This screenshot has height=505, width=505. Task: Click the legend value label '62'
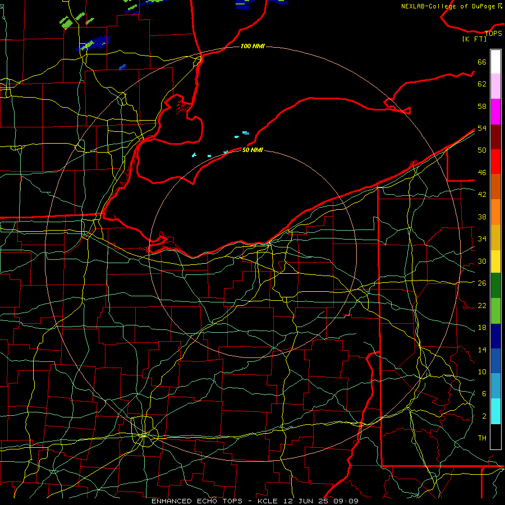point(482,84)
